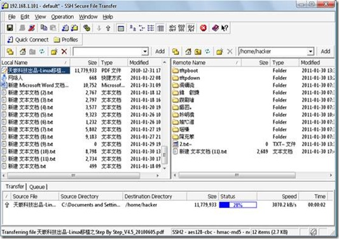Expand the local path dropdown arrow
This screenshot has height=239, width=339.
pyautogui.click(x=145, y=51)
